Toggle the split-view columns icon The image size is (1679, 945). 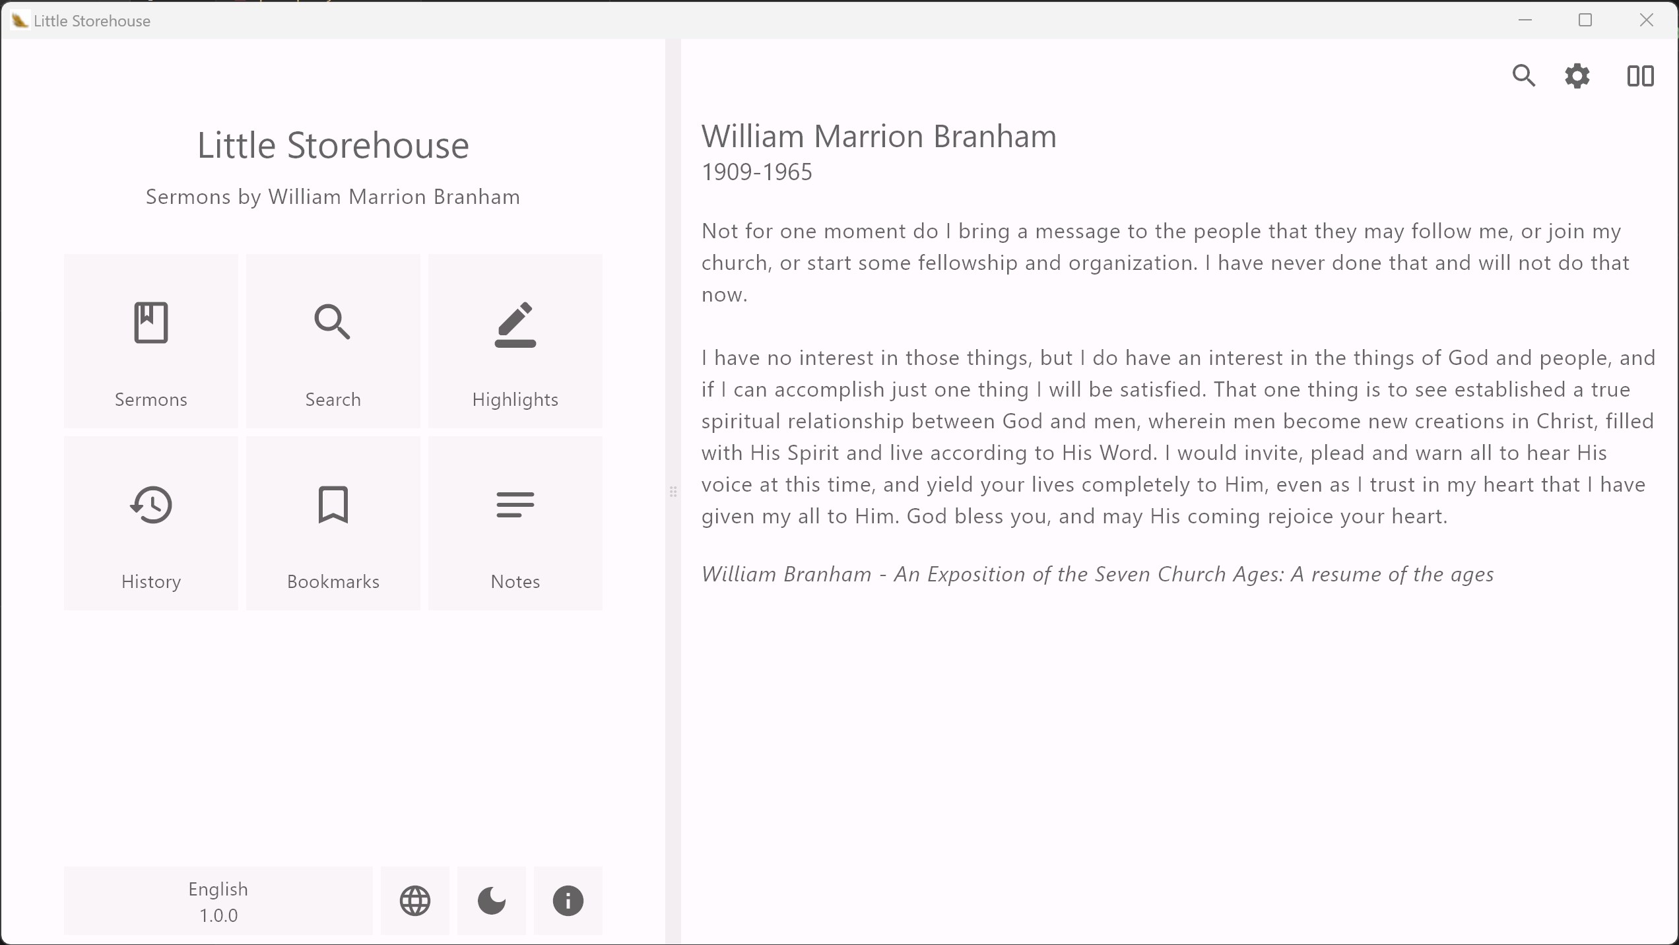click(1640, 76)
